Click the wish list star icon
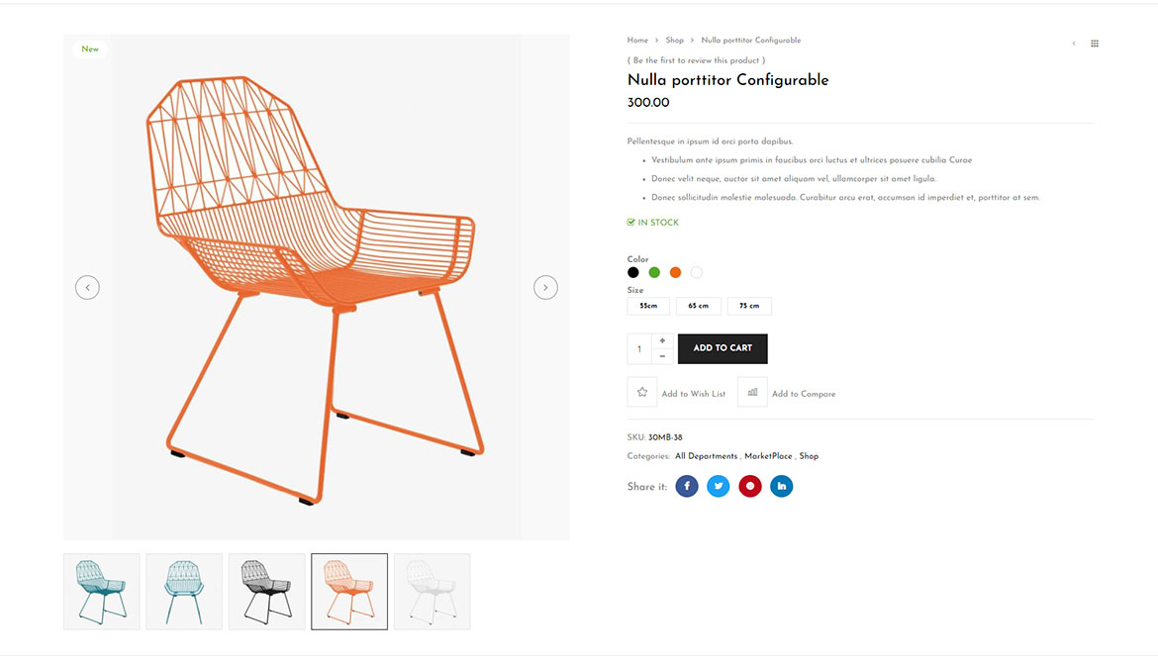Image resolution: width=1158 pixels, height=663 pixels. tap(641, 392)
